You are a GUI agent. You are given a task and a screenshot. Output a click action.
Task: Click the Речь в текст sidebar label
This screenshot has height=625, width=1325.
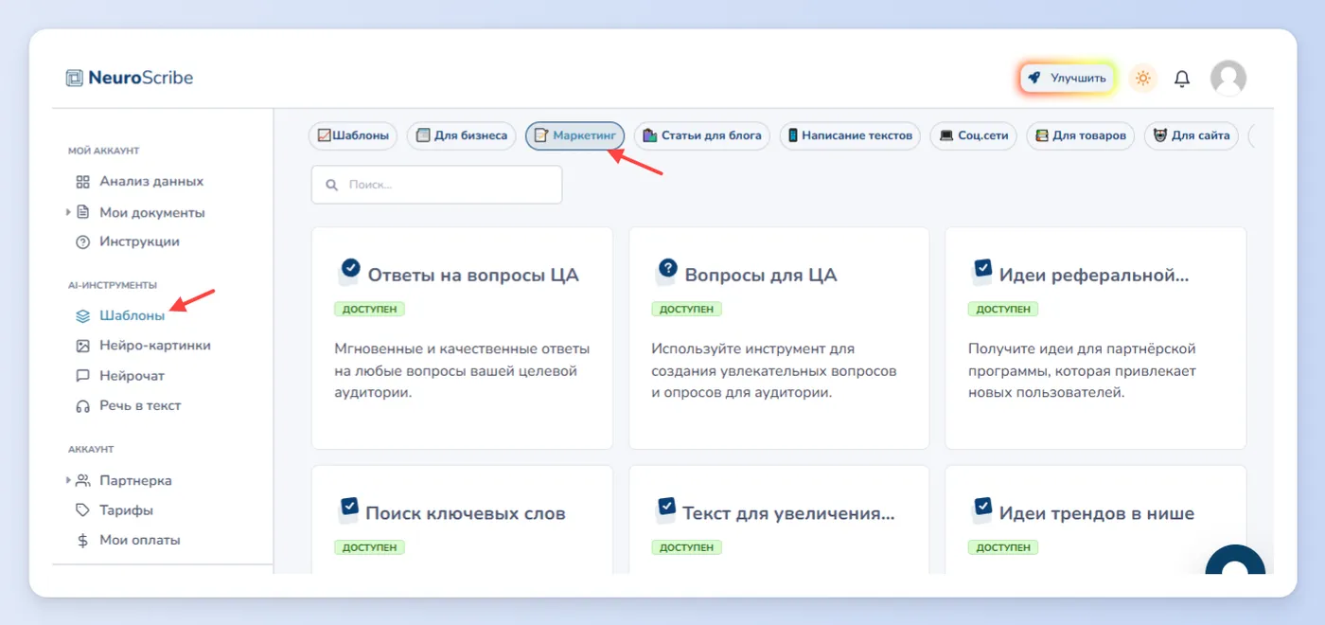(x=140, y=405)
